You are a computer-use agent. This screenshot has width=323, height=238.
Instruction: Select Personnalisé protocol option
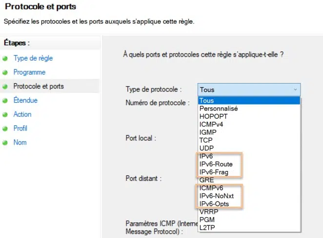(217, 108)
